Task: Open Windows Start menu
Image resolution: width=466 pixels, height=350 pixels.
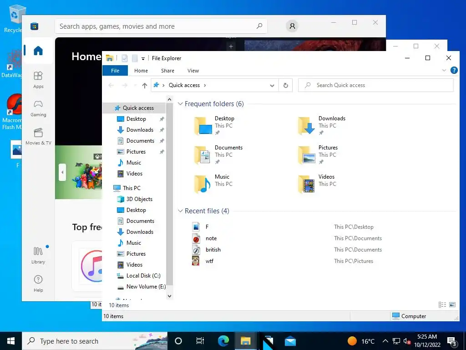Action: coord(11,341)
